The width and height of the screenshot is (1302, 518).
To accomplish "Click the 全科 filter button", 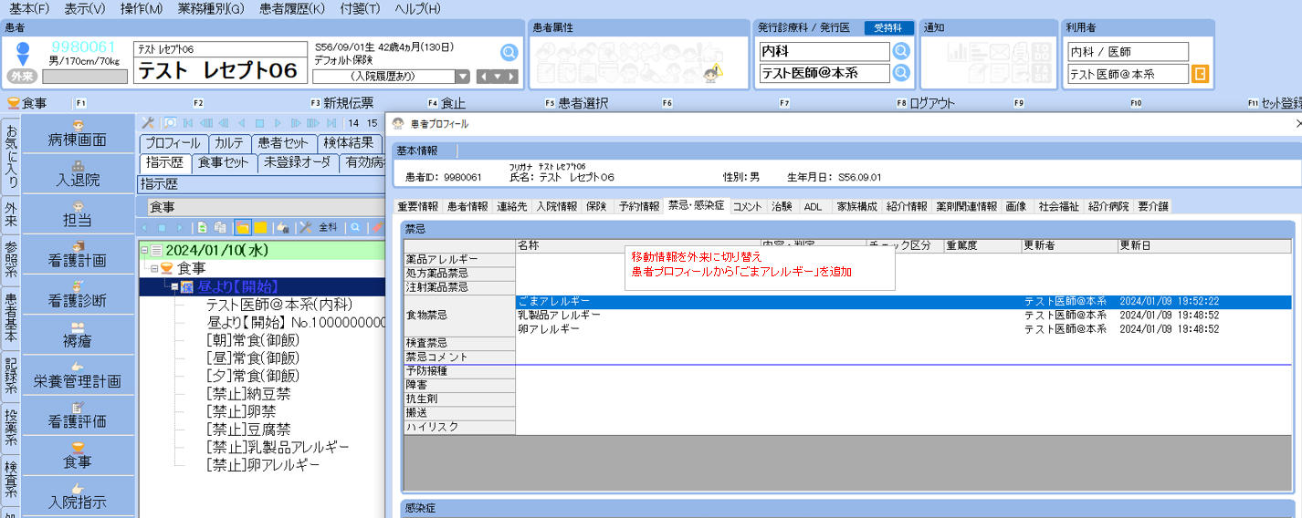I will point(327,227).
